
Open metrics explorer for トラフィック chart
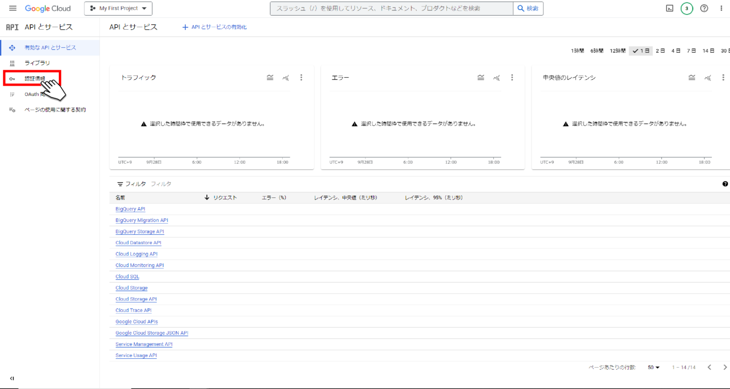coord(286,77)
